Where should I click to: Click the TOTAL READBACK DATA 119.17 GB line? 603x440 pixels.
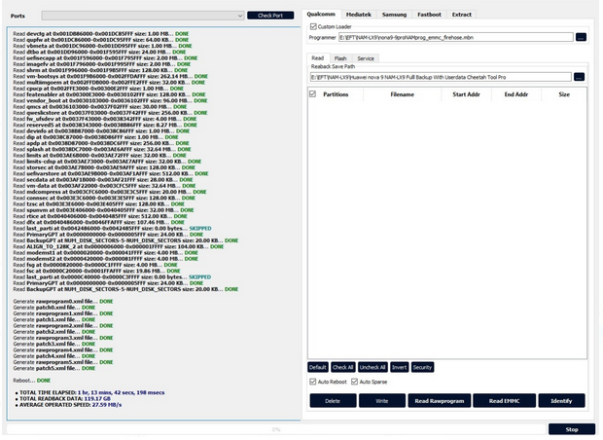click(65, 399)
